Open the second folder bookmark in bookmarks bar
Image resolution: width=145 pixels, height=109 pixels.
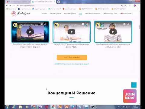coord(102,9)
